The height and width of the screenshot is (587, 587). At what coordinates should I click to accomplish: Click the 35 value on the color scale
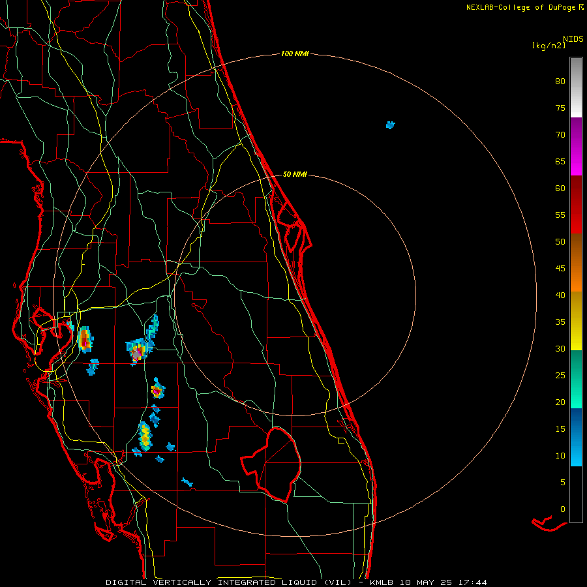point(560,322)
